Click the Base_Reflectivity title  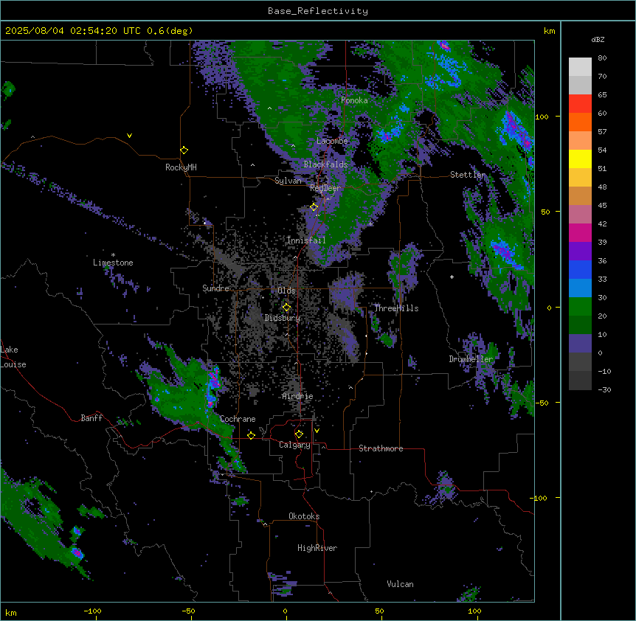318,11
